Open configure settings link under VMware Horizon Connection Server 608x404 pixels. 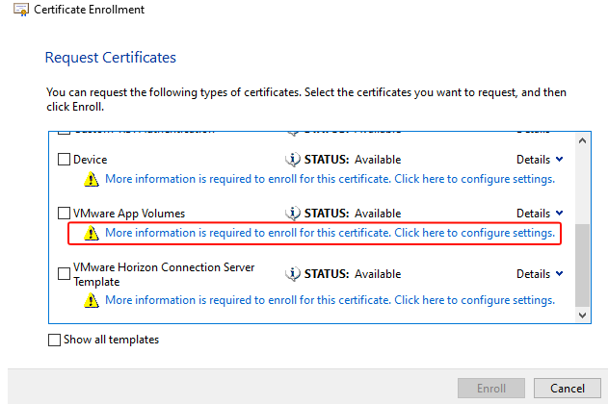tap(330, 300)
